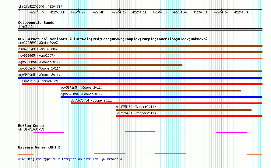This screenshot has height=168, width=271.
Task: Select the red esv28523 loss bar
Action: tap(142, 84)
